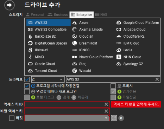Choose the Leviia icon
The height and width of the screenshot is (129, 164).
[119, 50]
